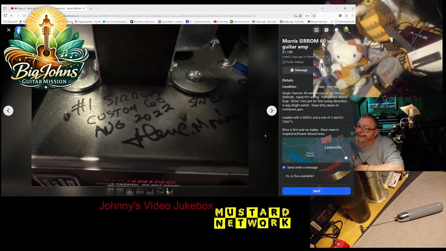This screenshot has width=446, height=251.
Task: Click the audio icon on King's X tab
Action: coord(16,8)
